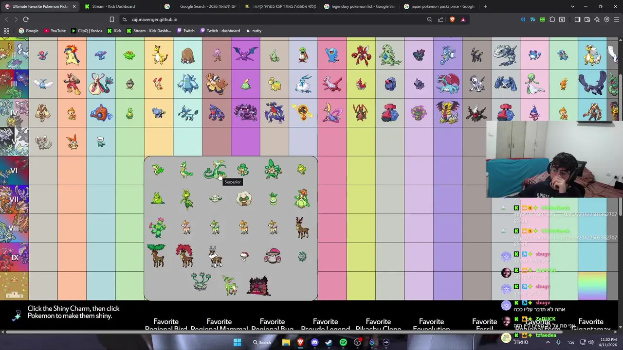Select Serperior in the picker popup
623x350 pixels.
point(215,170)
